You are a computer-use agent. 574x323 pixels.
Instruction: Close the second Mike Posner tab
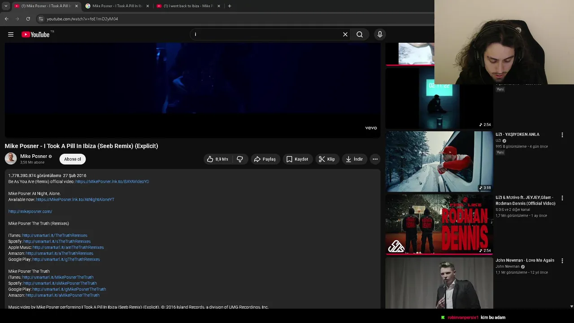[x=148, y=6]
